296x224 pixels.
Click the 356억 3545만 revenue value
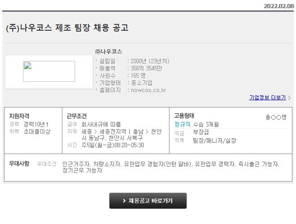click(x=146, y=68)
